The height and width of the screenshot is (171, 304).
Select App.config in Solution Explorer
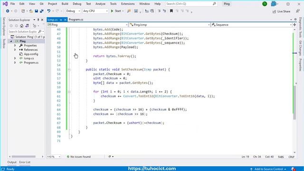(31, 54)
